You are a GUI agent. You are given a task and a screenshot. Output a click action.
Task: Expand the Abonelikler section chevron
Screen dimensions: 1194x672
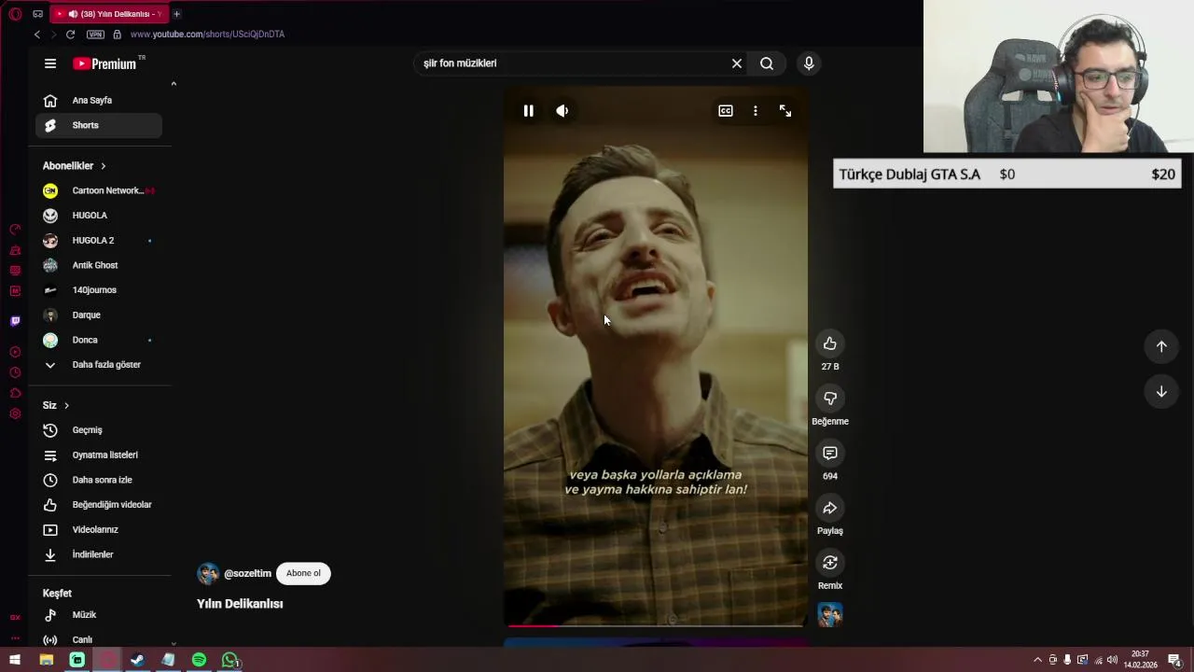[x=103, y=166]
